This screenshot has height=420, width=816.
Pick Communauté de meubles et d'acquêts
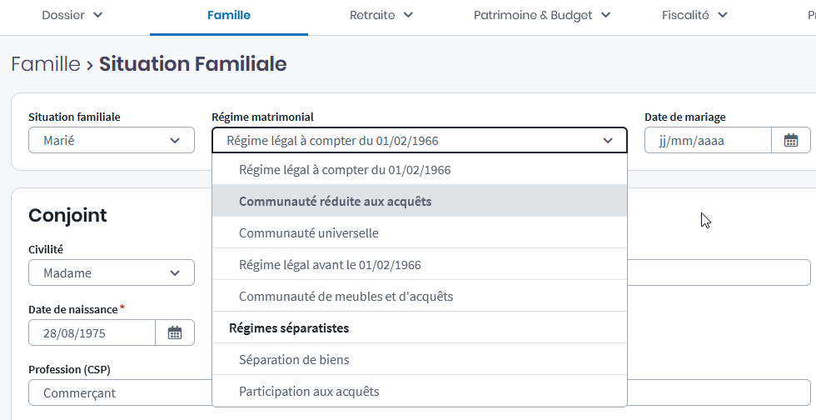pyautogui.click(x=346, y=297)
